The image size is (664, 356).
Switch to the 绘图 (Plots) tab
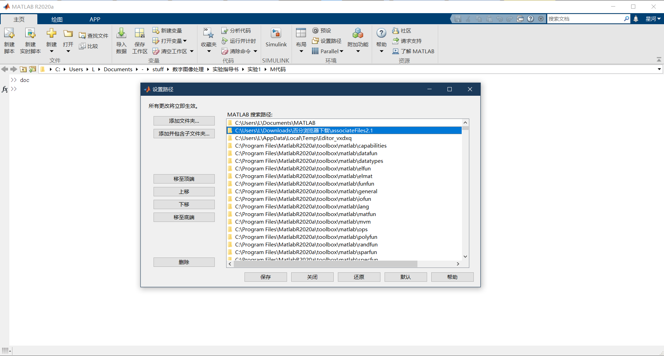coord(57,19)
